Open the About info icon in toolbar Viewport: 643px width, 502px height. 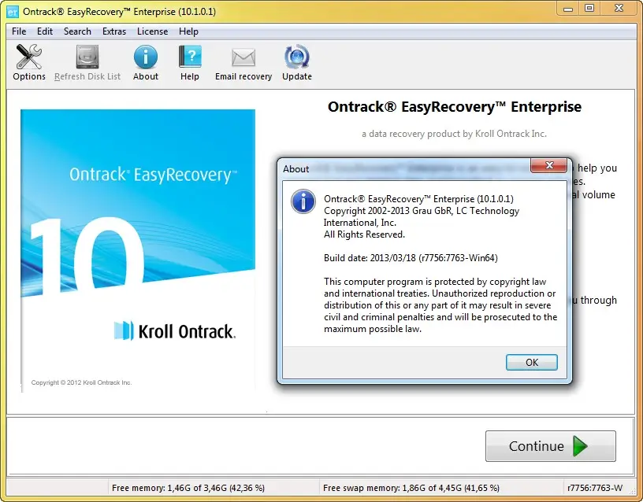(146, 57)
